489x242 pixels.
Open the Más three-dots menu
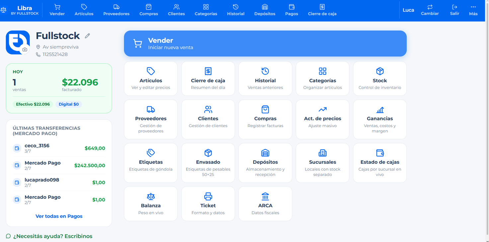[x=473, y=10]
